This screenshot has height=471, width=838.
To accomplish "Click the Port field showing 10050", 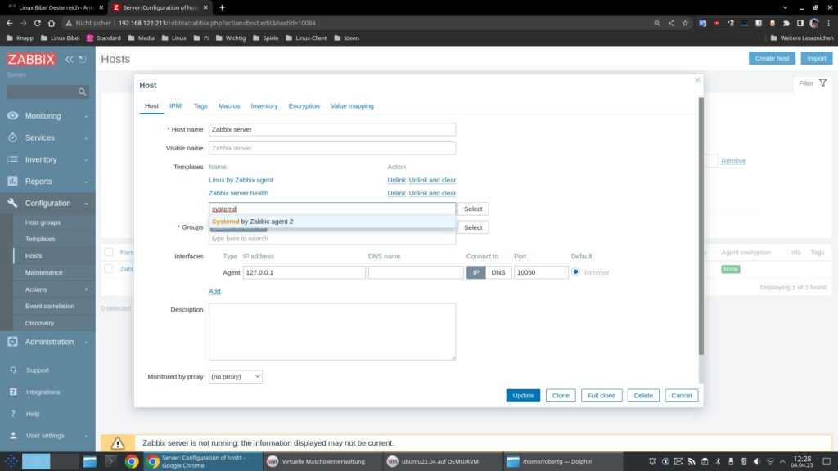I will point(541,272).
